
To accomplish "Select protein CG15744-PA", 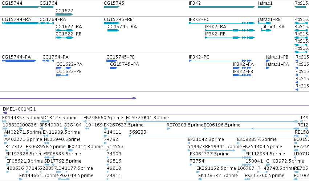I will click(19, 61).
